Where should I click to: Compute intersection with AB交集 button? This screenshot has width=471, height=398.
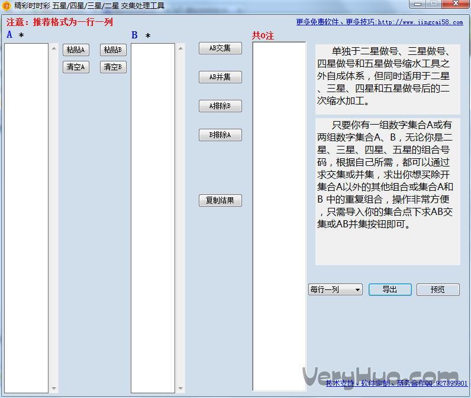tap(220, 48)
